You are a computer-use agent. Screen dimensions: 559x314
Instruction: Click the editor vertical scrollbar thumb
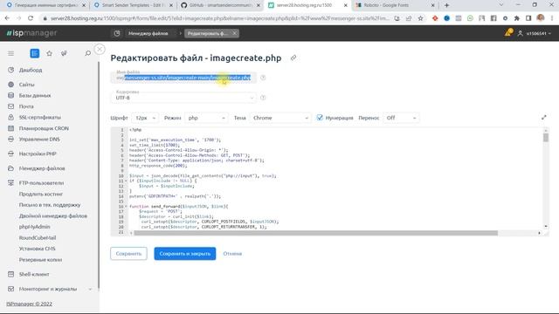tap(546, 138)
